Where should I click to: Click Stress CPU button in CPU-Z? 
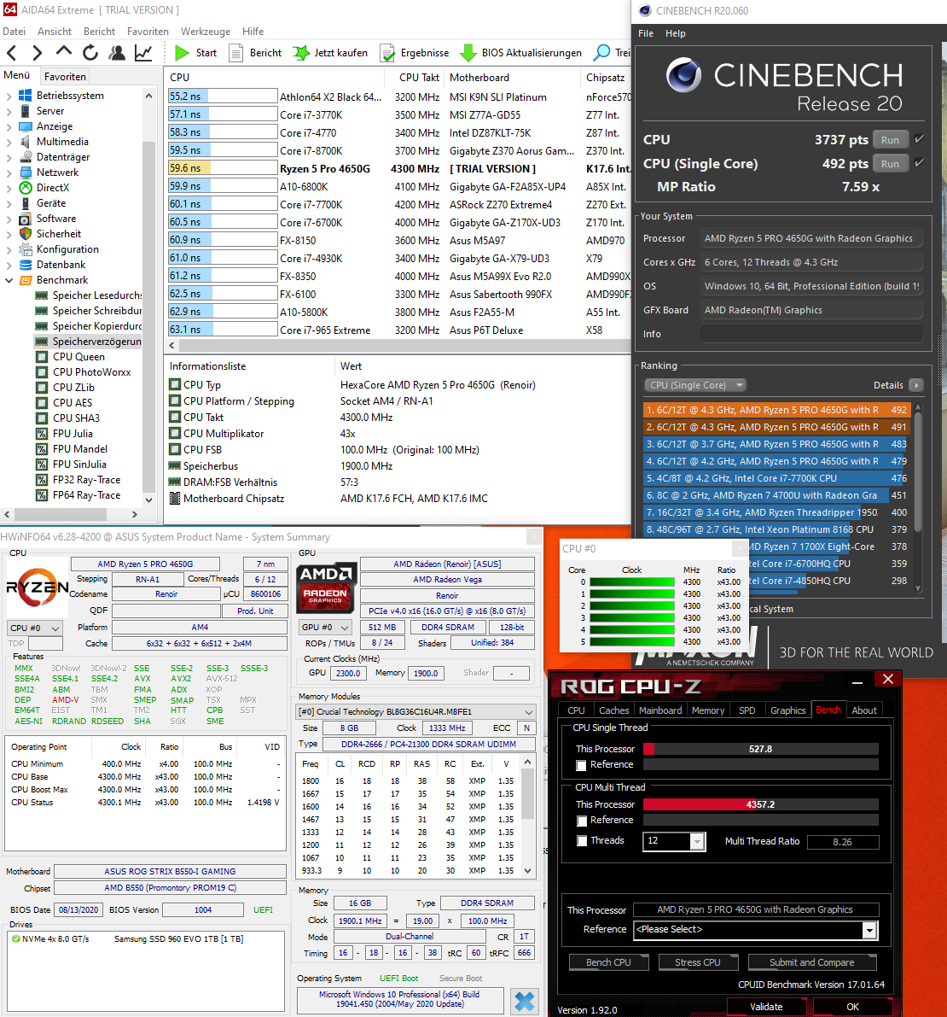697,962
